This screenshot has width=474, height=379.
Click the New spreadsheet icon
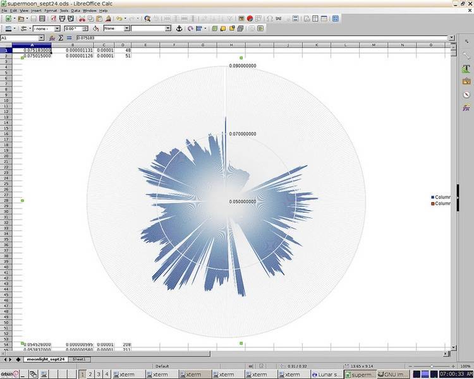click(x=8, y=19)
